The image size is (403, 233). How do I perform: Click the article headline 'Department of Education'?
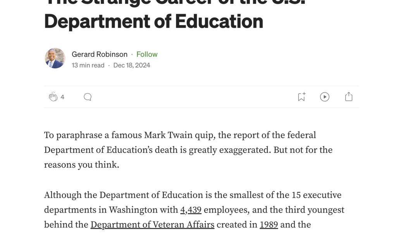tap(153, 21)
